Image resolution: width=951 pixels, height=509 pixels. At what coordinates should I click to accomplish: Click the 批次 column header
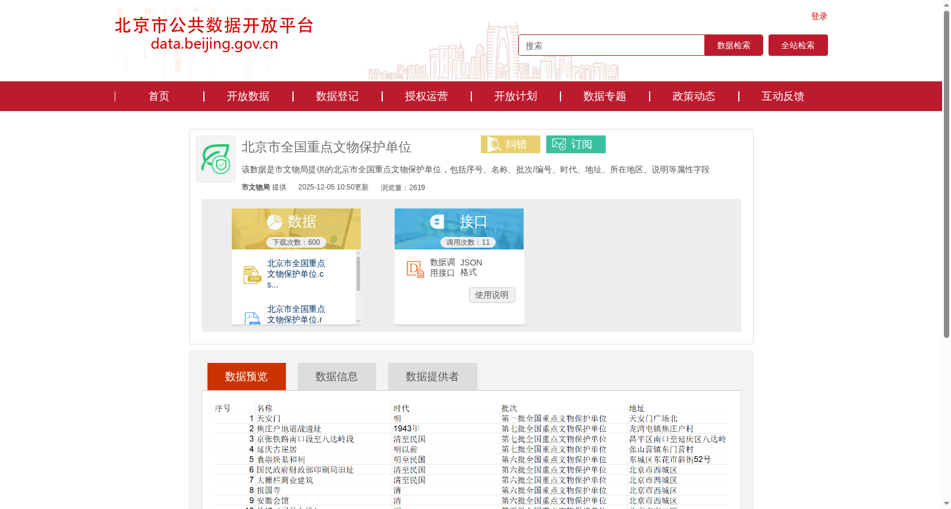pos(509,409)
